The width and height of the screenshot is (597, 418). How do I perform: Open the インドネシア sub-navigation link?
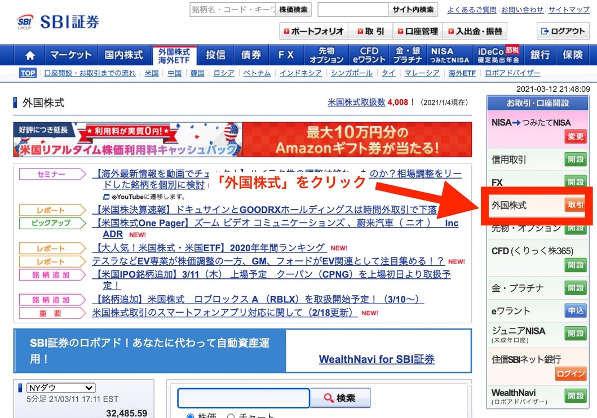pyautogui.click(x=301, y=73)
